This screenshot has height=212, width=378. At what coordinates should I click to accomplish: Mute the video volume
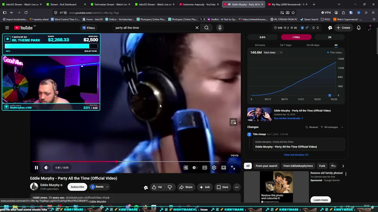[x=46, y=168]
